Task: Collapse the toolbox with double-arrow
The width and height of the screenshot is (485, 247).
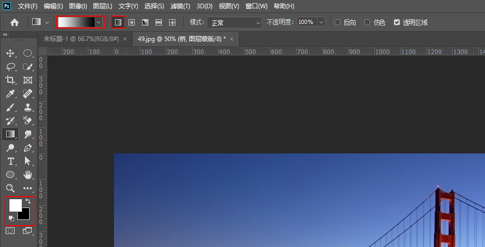Action: pos(5,35)
